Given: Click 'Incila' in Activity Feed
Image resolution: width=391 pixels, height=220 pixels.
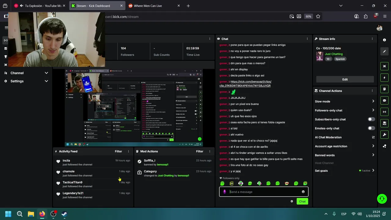Looking at the screenshot, I should tap(66, 160).
